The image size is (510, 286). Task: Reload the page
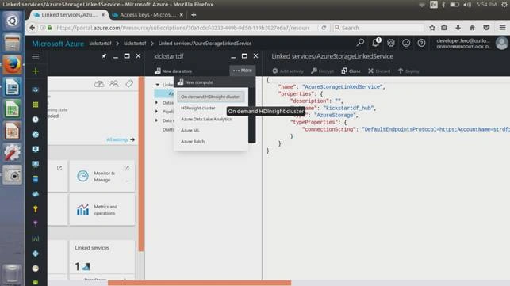(x=324, y=28)
